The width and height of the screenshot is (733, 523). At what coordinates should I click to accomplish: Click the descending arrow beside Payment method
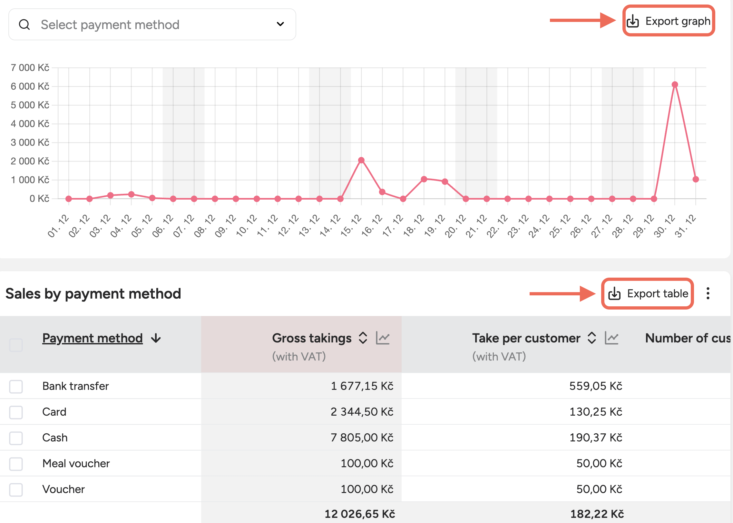tap(156, 338)
